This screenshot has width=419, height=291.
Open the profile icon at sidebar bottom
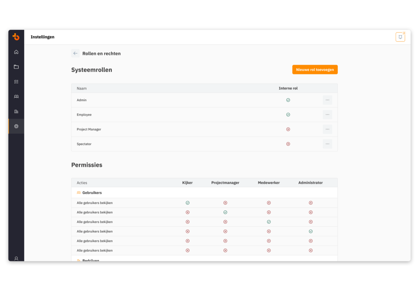pyautogui.click(x=16, y=258)
